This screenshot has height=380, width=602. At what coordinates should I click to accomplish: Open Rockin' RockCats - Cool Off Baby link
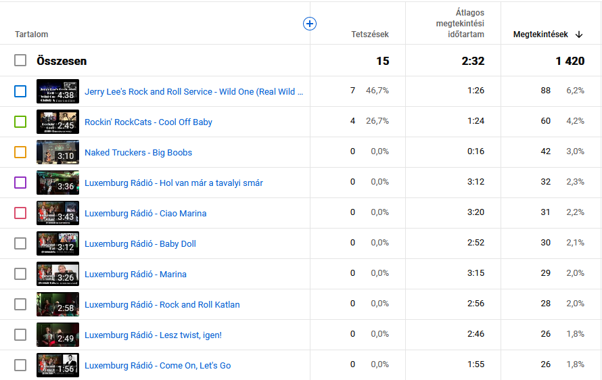point(148,122)
